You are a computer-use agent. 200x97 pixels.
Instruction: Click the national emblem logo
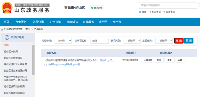pos(7,8)
